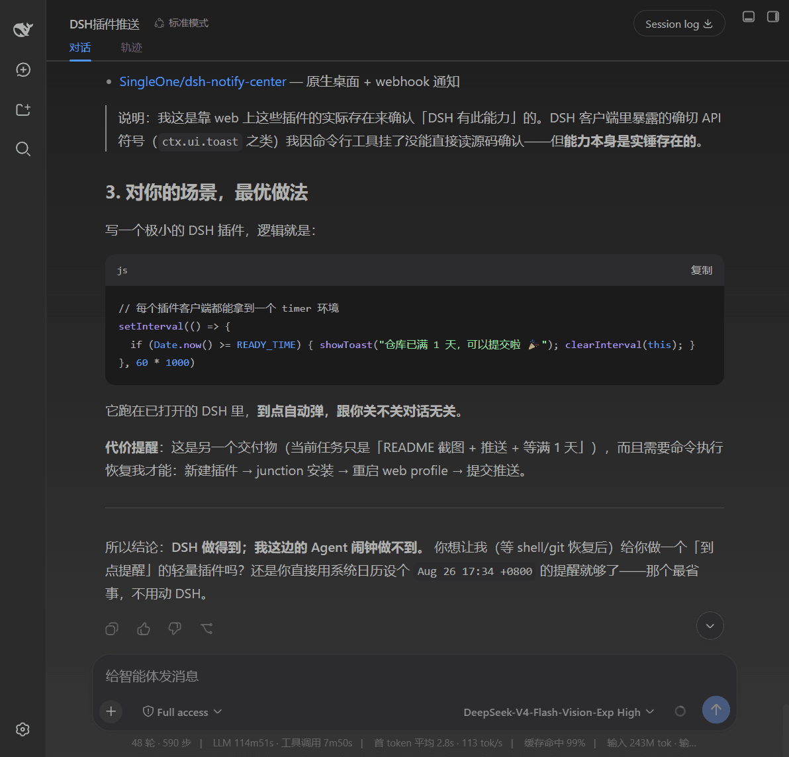Toggle the bottom panel layout icon
The height and width of the screenshot is (757, 789).
point(748,17)
